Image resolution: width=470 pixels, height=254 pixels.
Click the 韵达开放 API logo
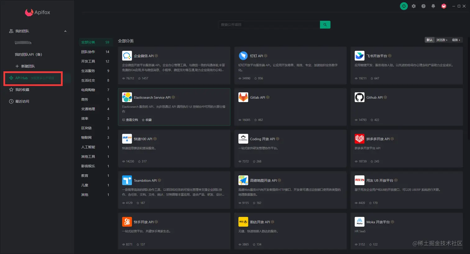click(243, 222)
